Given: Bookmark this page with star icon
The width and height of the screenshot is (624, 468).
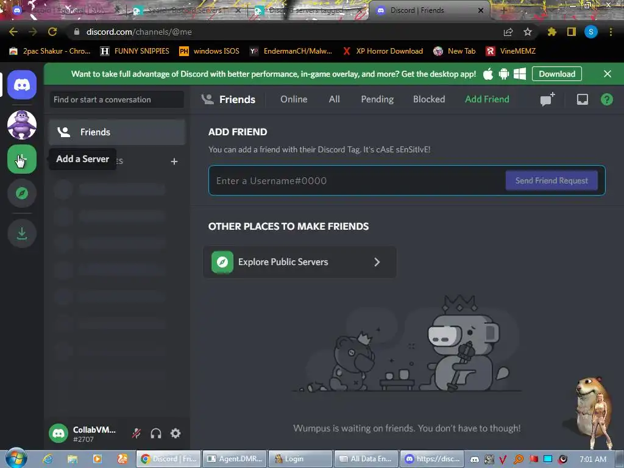Looking at the screenshot, I should click(527, 32).
